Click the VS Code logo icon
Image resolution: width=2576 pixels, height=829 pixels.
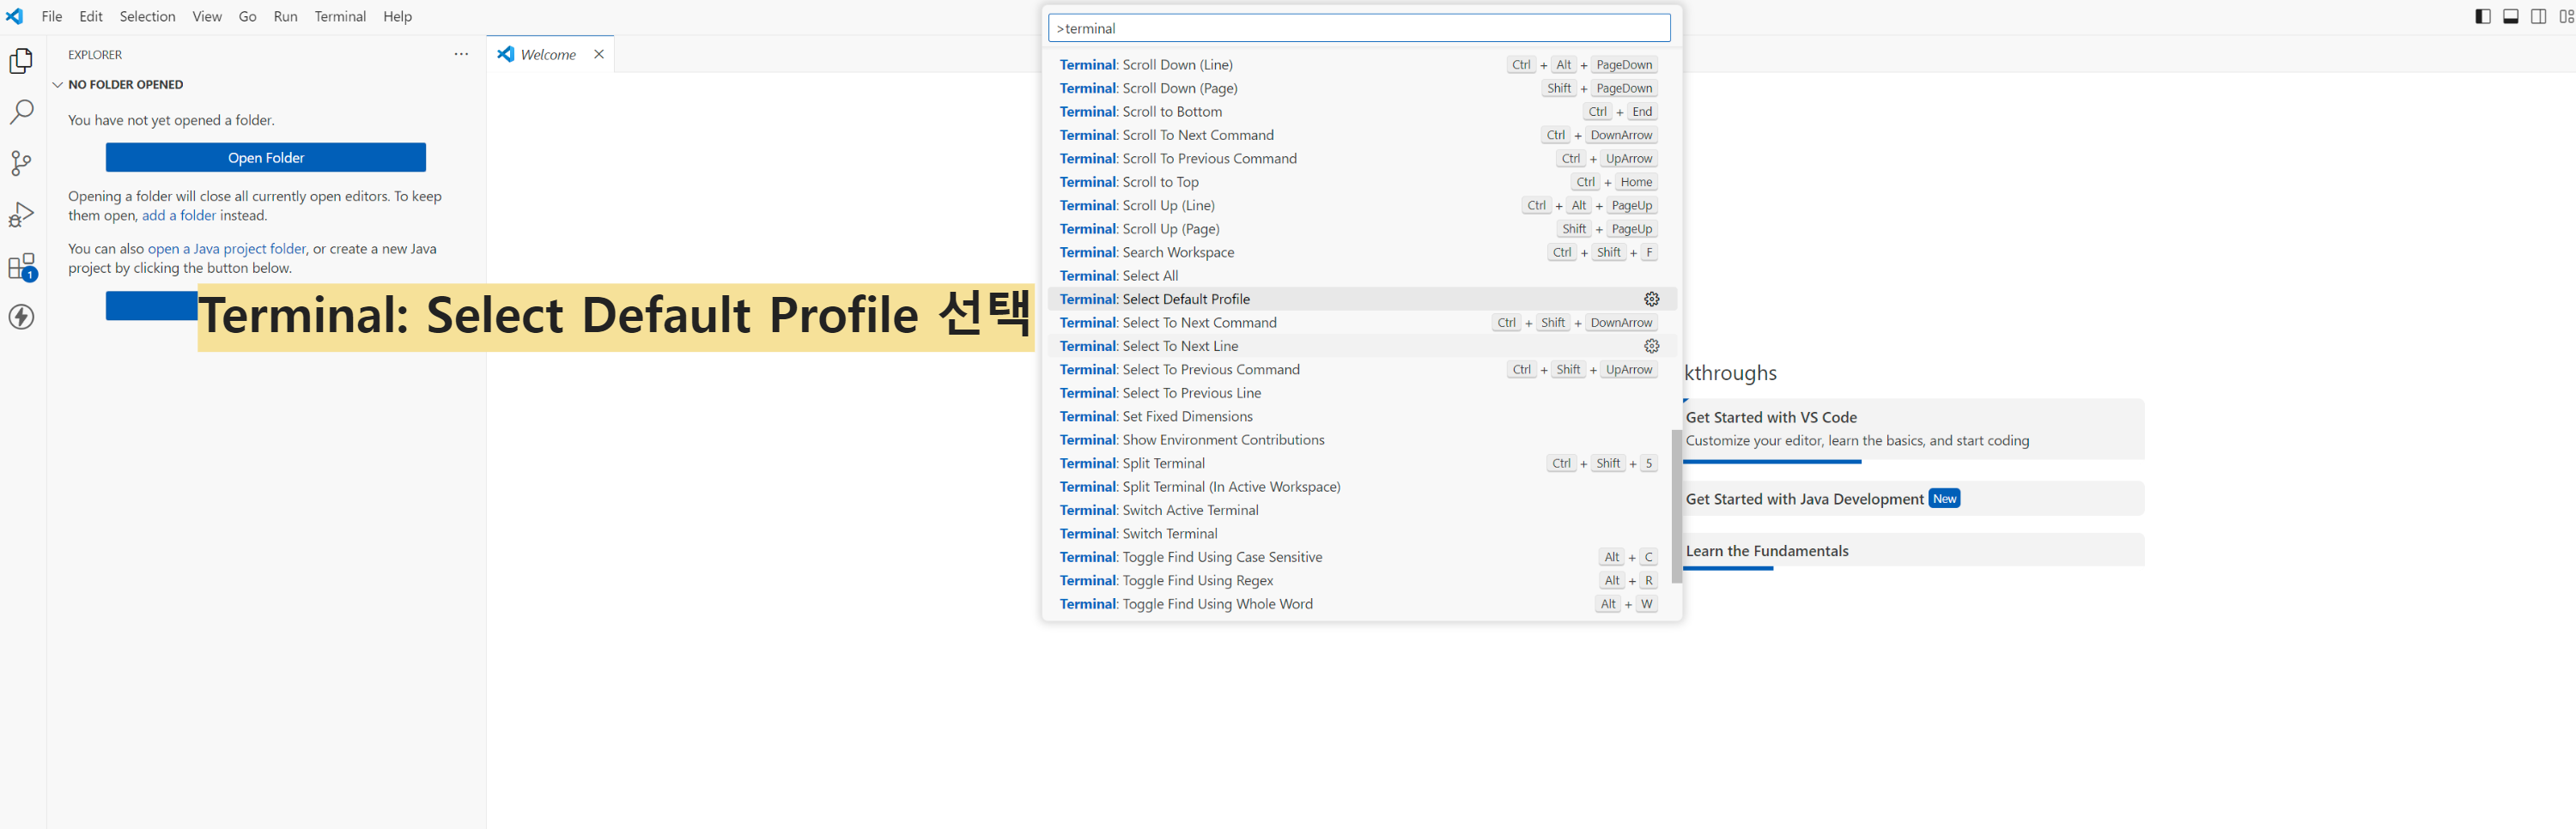pyautogui.click(x=15, y=16)
